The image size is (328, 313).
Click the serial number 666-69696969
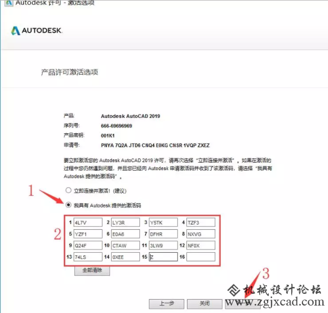[x=116, y=126]
